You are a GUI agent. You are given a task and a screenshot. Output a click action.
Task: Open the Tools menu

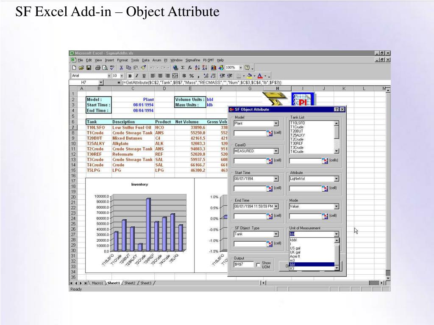135,60
